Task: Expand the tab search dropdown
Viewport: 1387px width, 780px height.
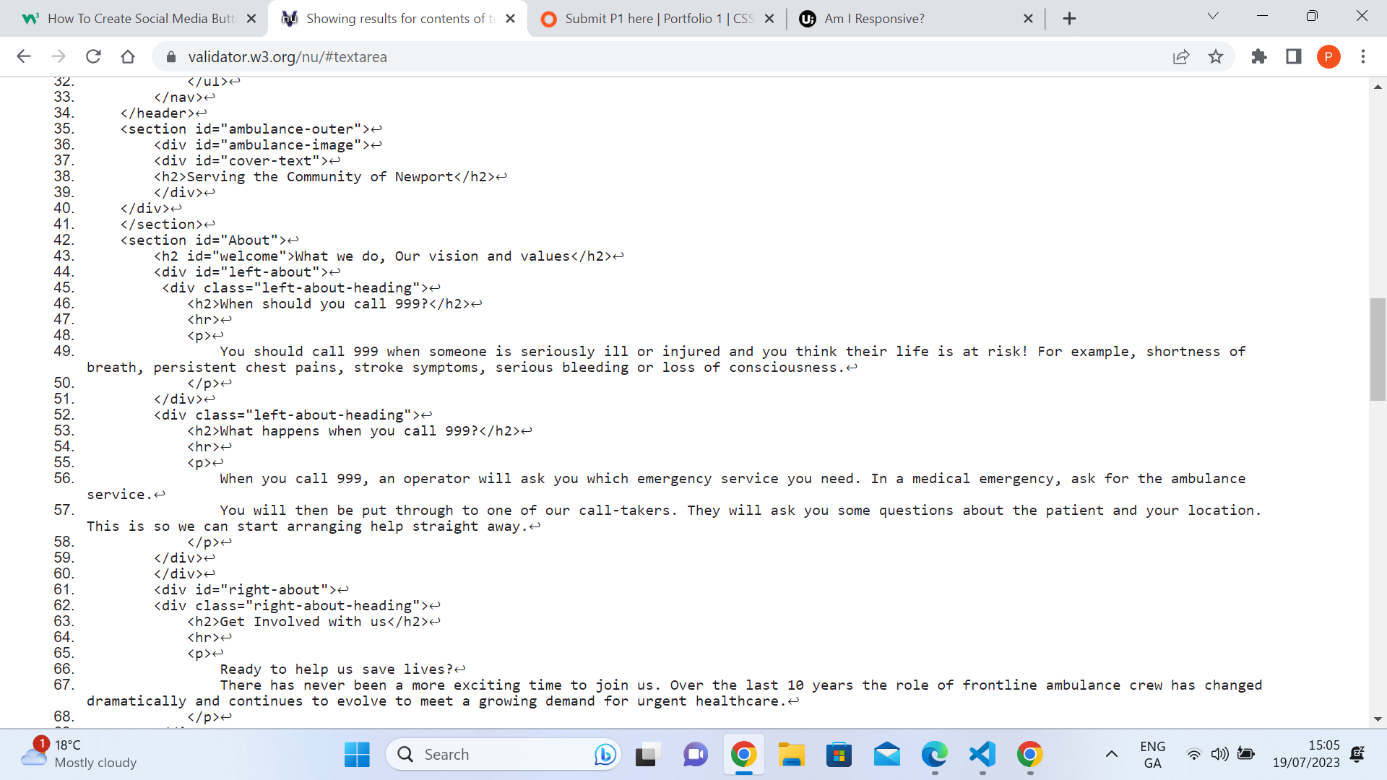Action: pos(1213,16)
